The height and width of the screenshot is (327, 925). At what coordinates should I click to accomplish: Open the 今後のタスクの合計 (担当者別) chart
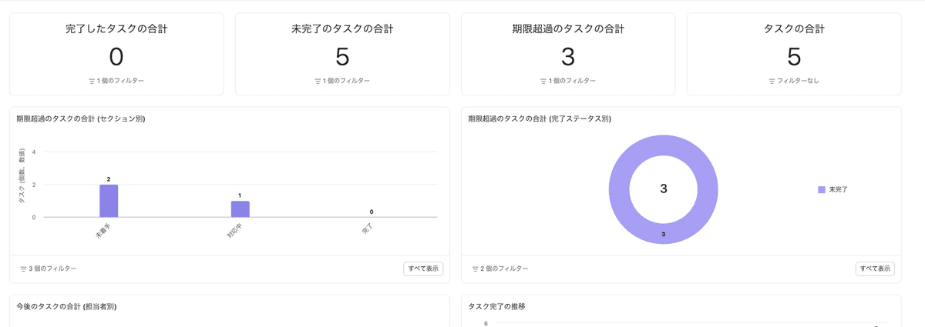coord(66,306)
